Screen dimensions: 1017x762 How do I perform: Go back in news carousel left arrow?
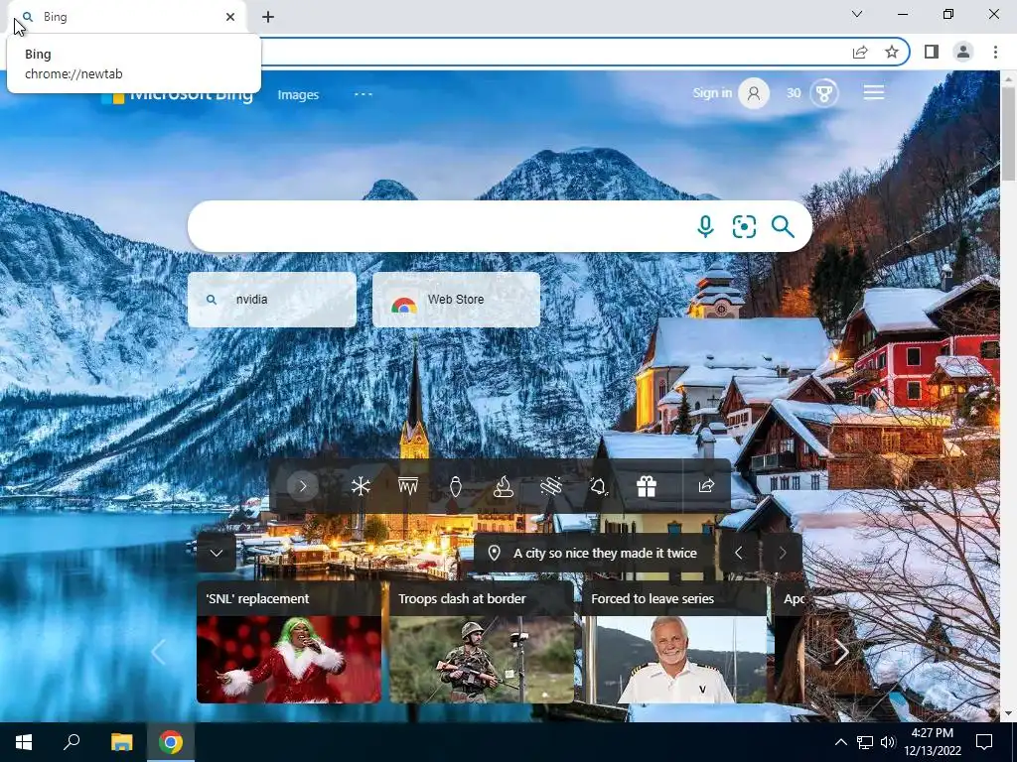click(158, 652)
